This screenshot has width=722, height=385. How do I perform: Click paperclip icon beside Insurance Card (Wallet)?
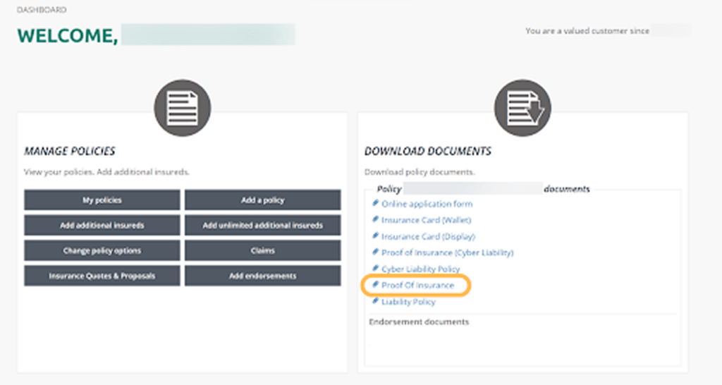pyautogui.click(x=376, y=219)
